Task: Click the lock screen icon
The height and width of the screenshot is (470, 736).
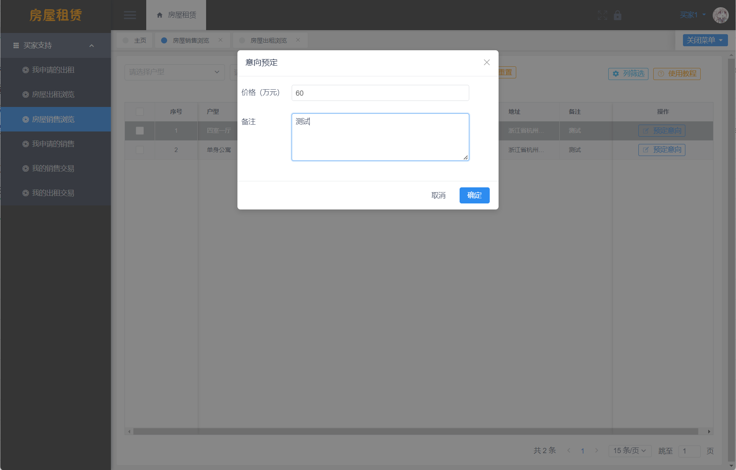Action: 617,15
